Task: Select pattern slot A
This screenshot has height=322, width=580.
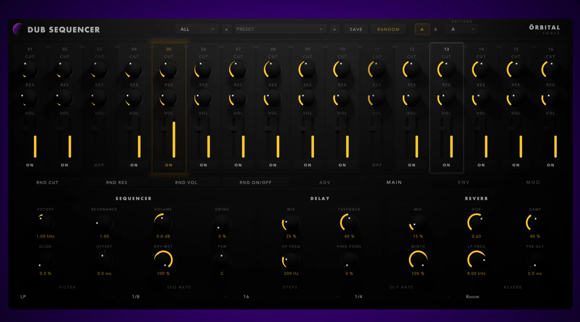Action: (x=422, y=29)
